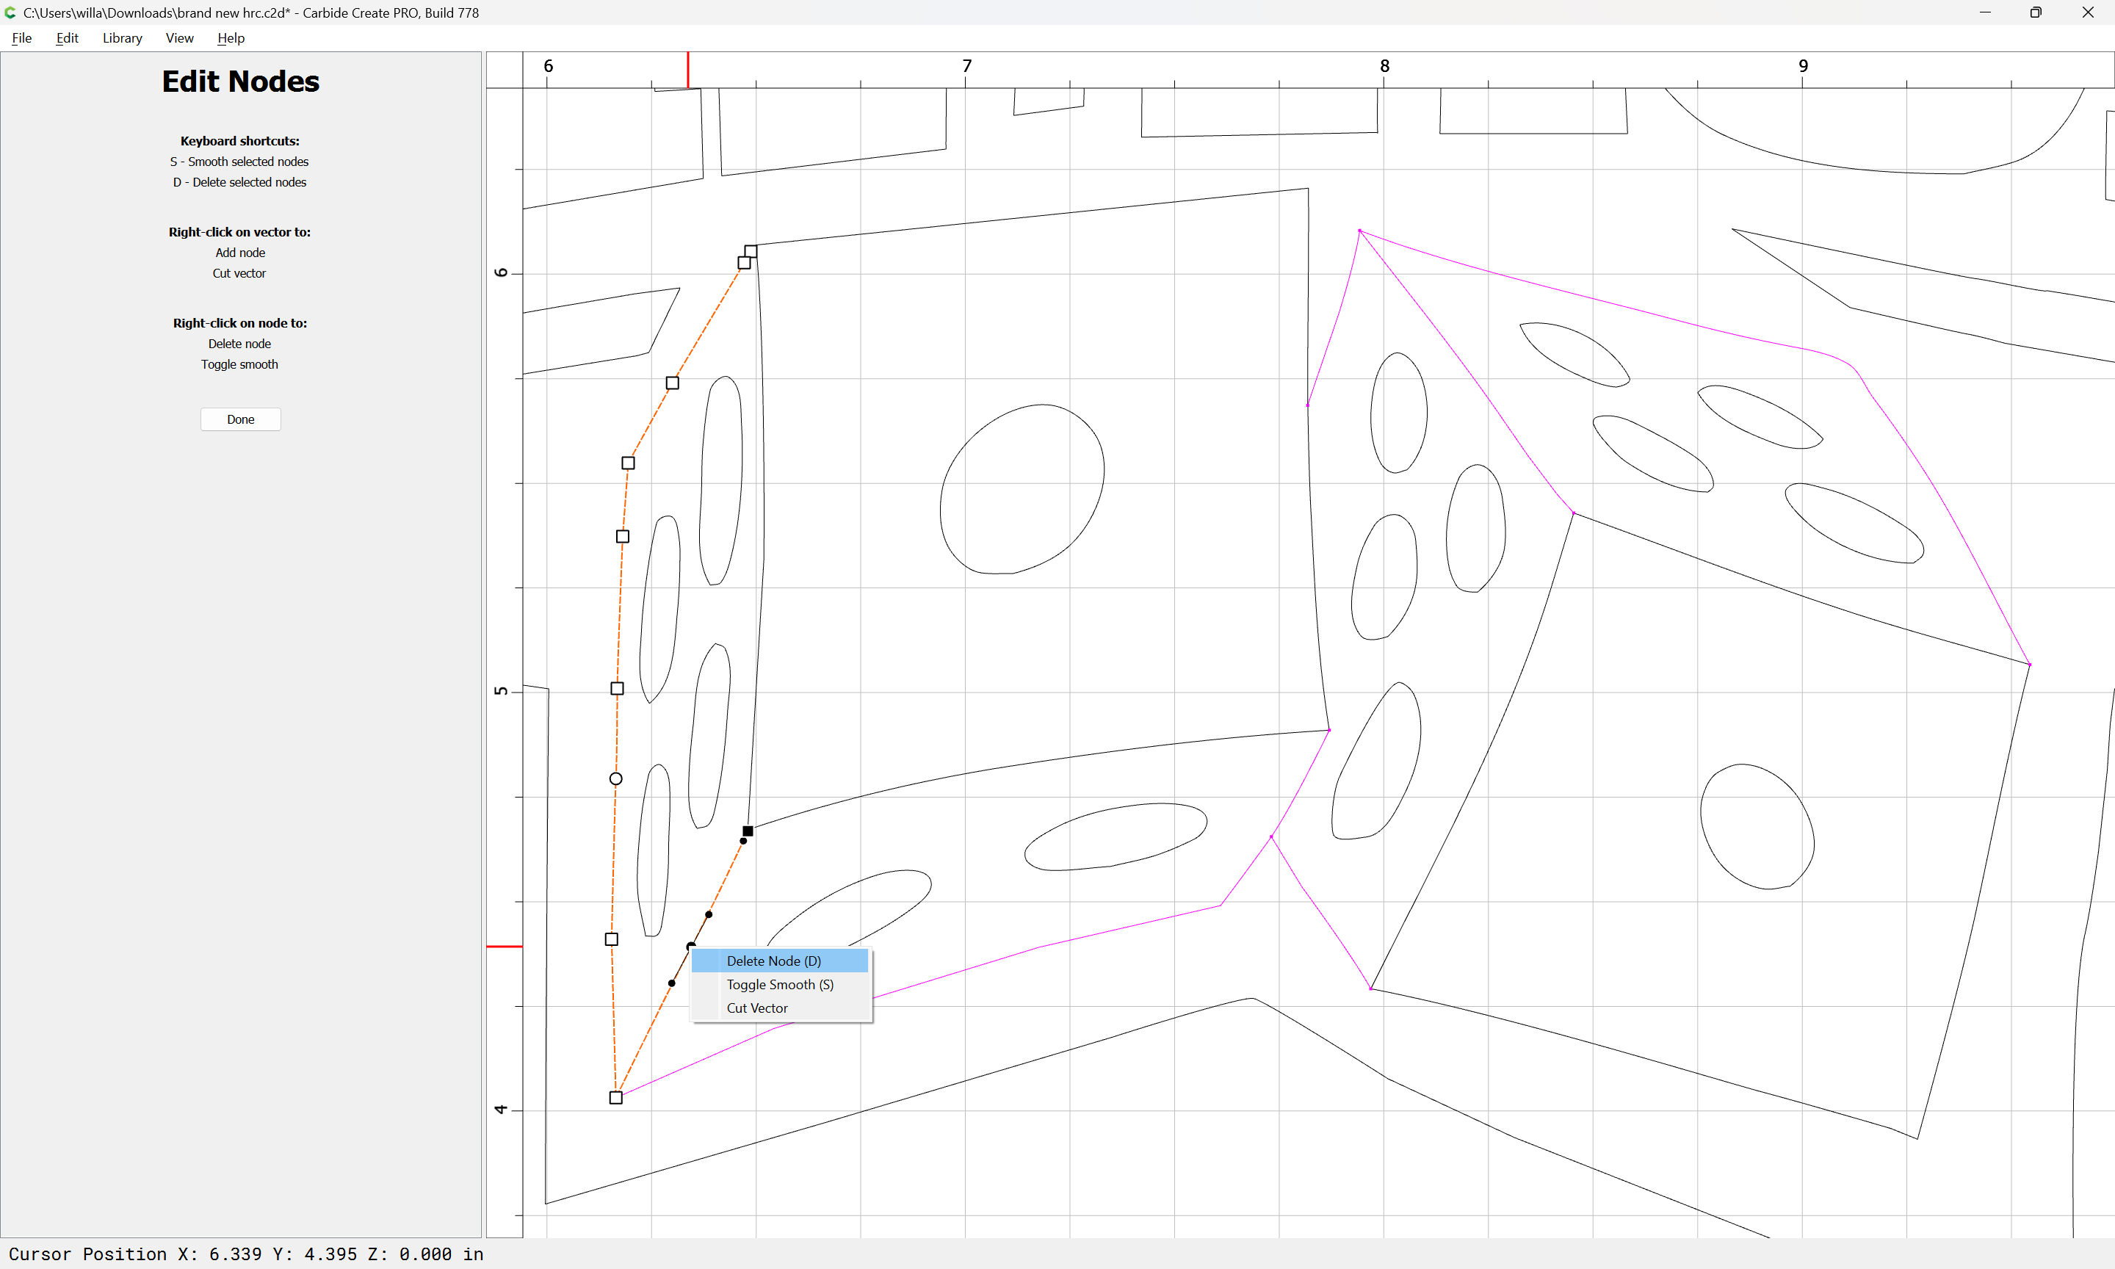Viewport: 2115px width, 1269px height.
Task: Open the File menu
Action: click(21, 37)
